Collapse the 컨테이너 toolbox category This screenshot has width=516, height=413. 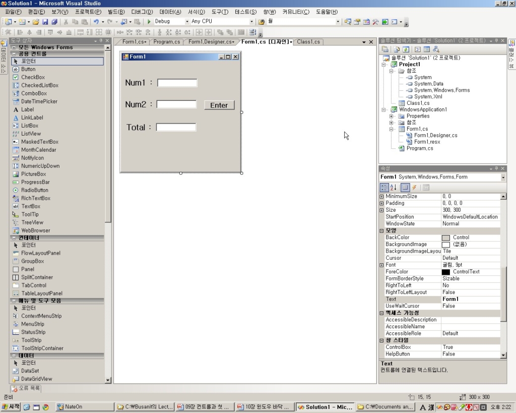[14, 238]
